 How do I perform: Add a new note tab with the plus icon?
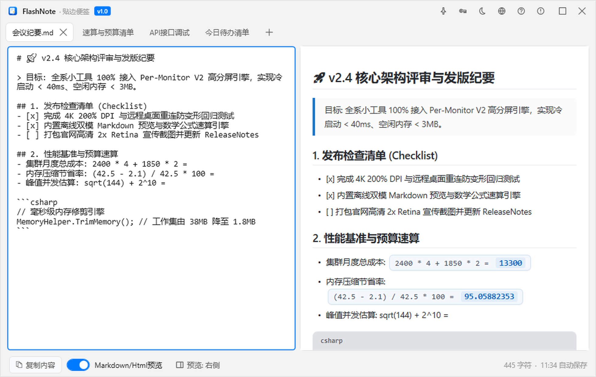point(269,32)
